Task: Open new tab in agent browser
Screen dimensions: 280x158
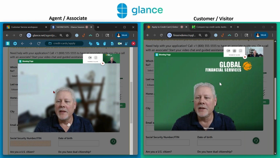Action: pos(98,27)
